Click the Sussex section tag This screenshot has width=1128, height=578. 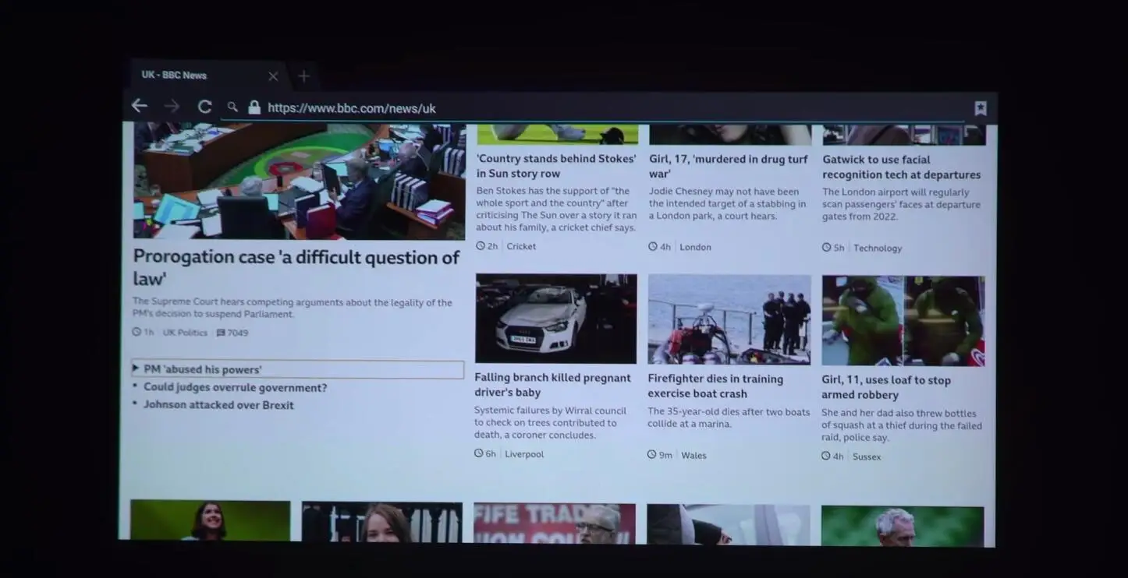(x=867, y=456)
